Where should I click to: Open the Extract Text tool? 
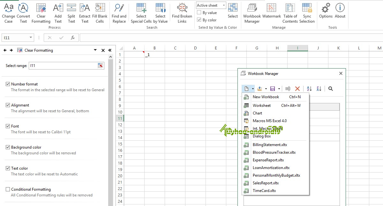click(85, 13)
